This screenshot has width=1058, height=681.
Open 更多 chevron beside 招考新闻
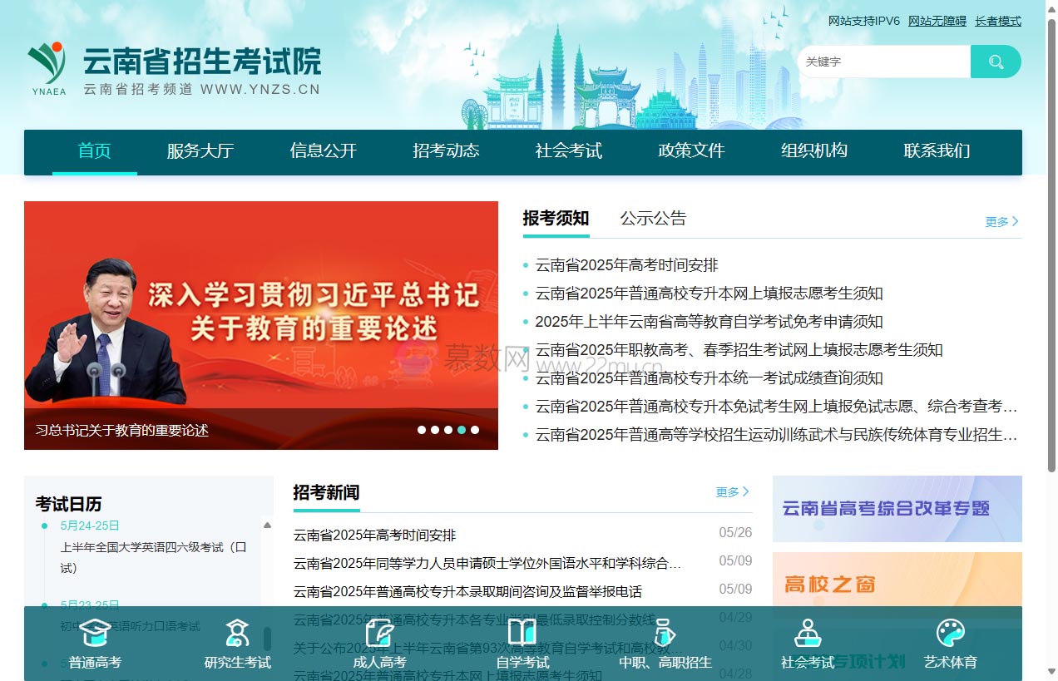coord(732,491)
